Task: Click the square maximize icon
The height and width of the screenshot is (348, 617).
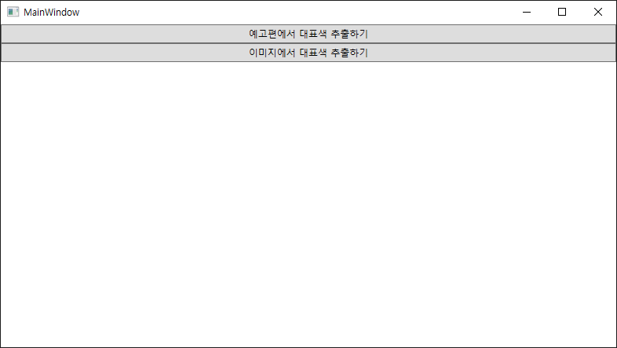Action: (562, 13)
